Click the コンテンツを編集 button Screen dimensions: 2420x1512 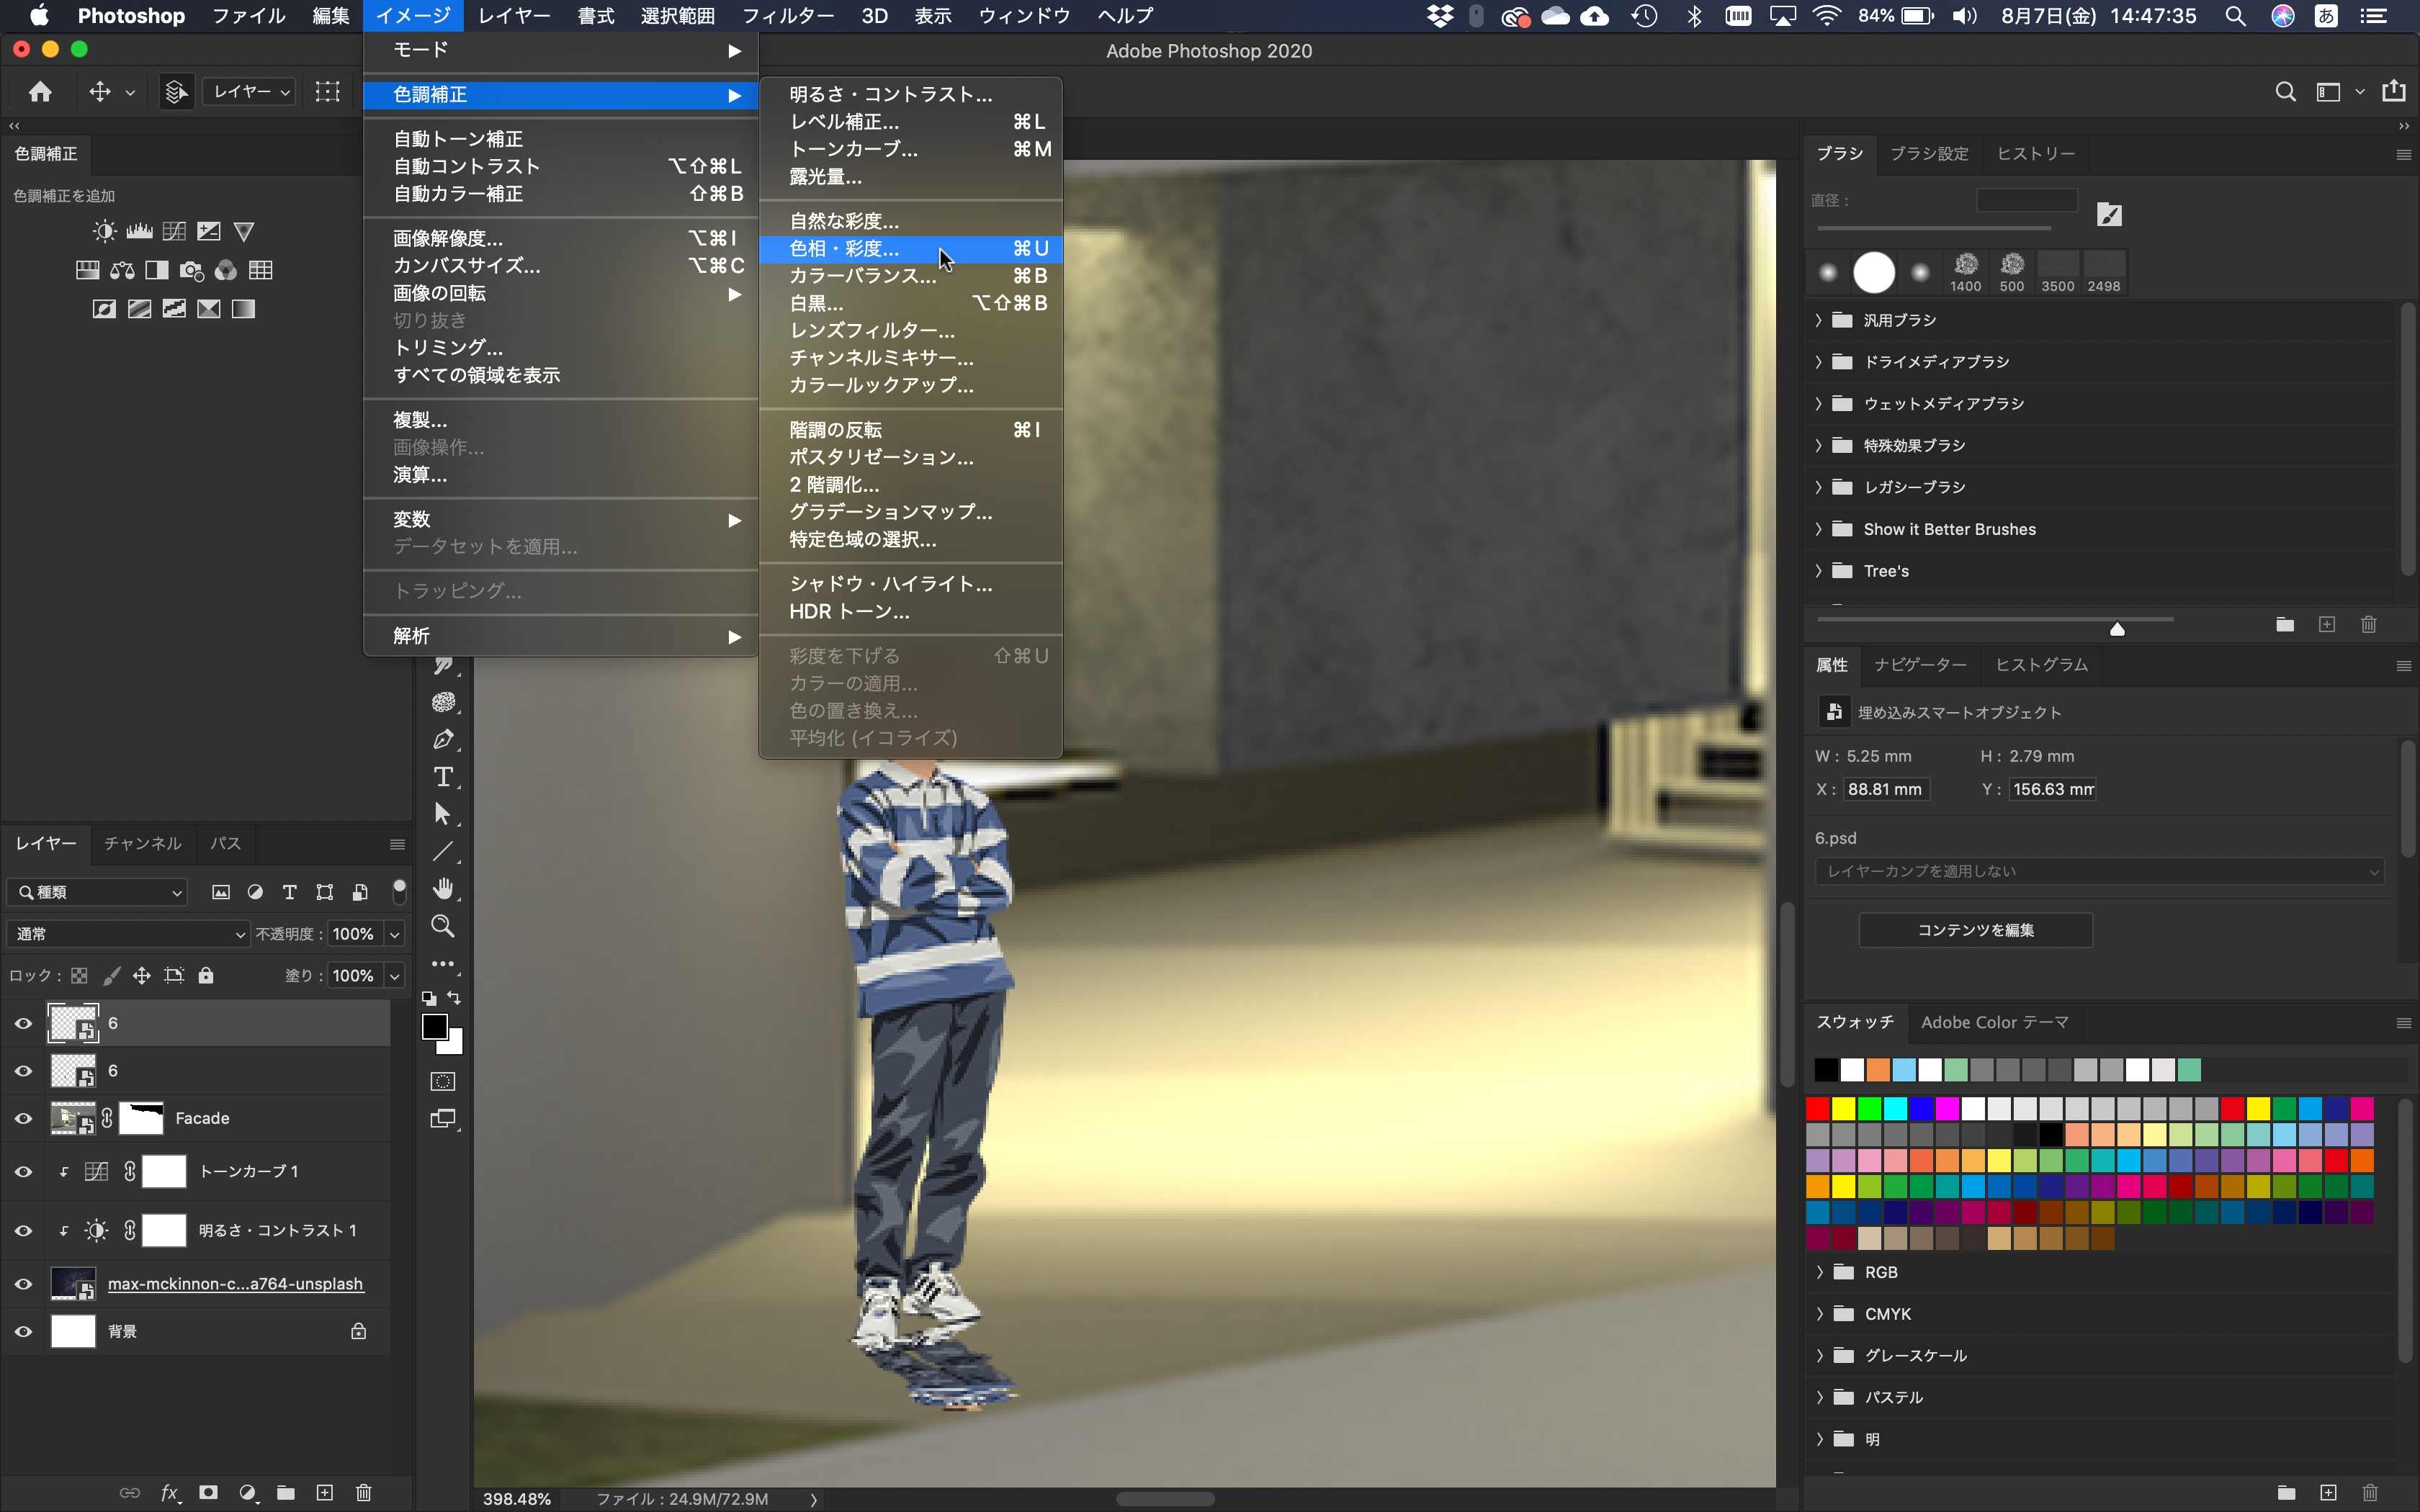(x=1975, y=930)
